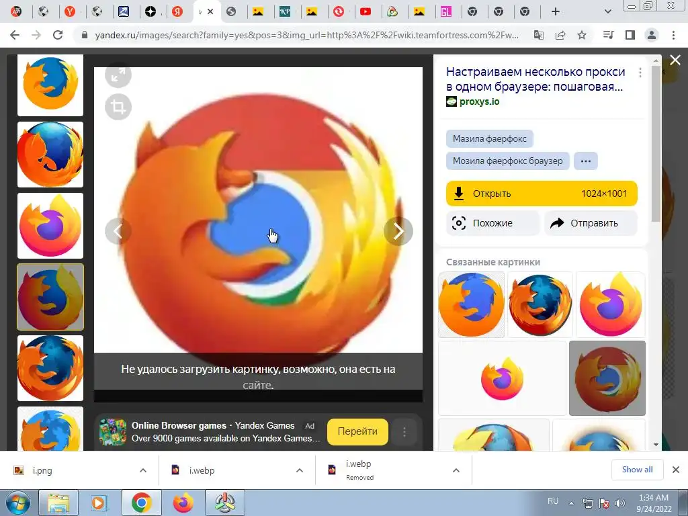This screenshot has width=688, height=516.
Task: Expand the image to fullscreen view
Action: tap(118, 75)
